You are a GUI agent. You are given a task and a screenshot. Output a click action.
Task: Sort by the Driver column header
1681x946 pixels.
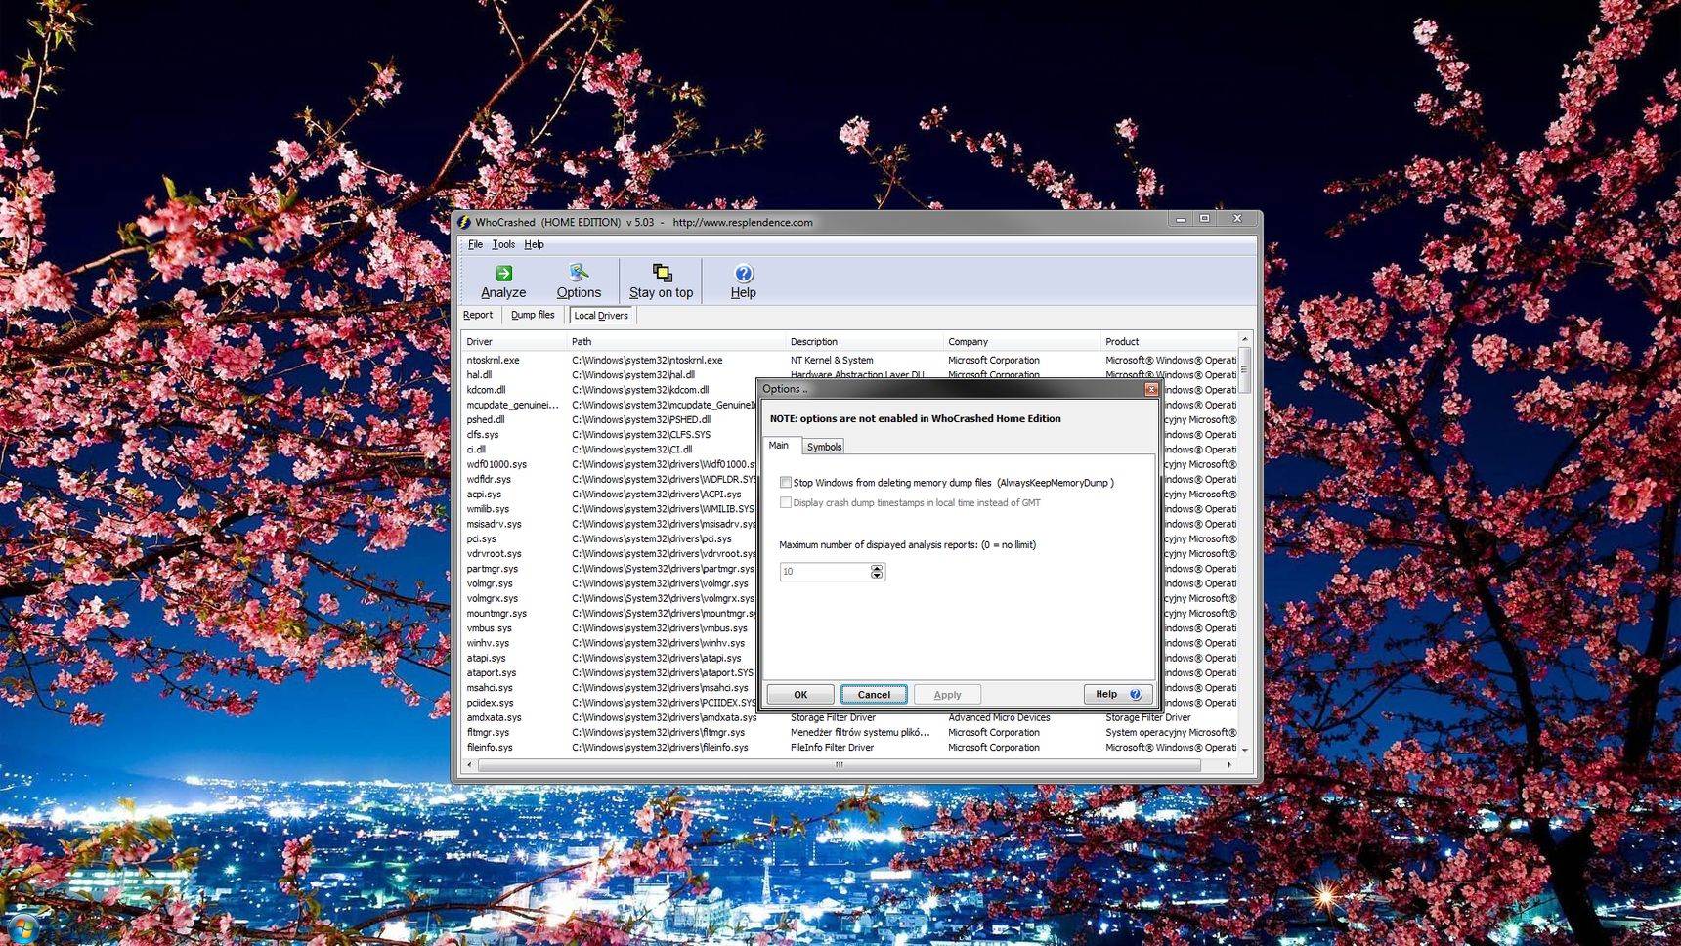coord(514,341)
